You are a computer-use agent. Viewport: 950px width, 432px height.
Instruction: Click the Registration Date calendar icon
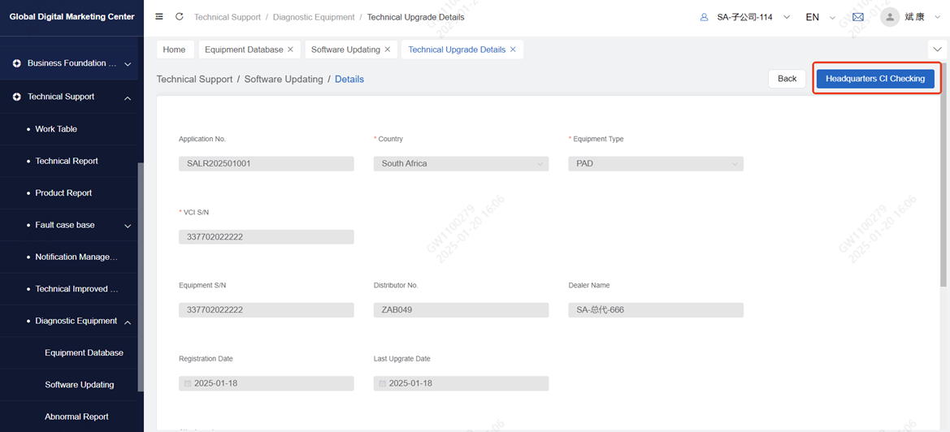point(188,383)
